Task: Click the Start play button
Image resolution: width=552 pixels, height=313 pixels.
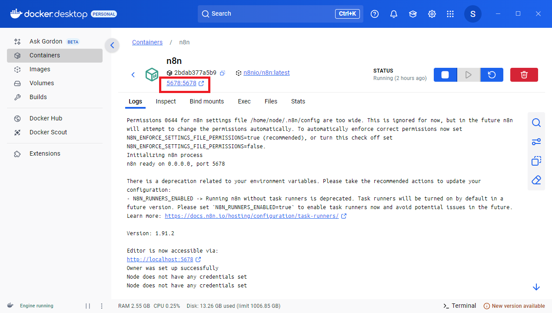Action: coord(469,75)
